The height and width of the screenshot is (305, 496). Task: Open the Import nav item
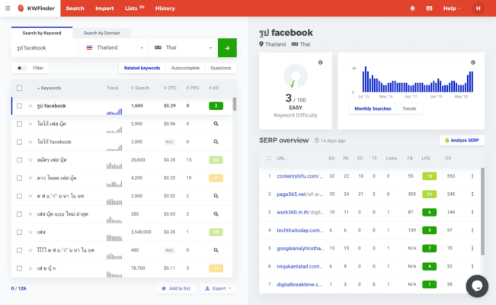104,8
